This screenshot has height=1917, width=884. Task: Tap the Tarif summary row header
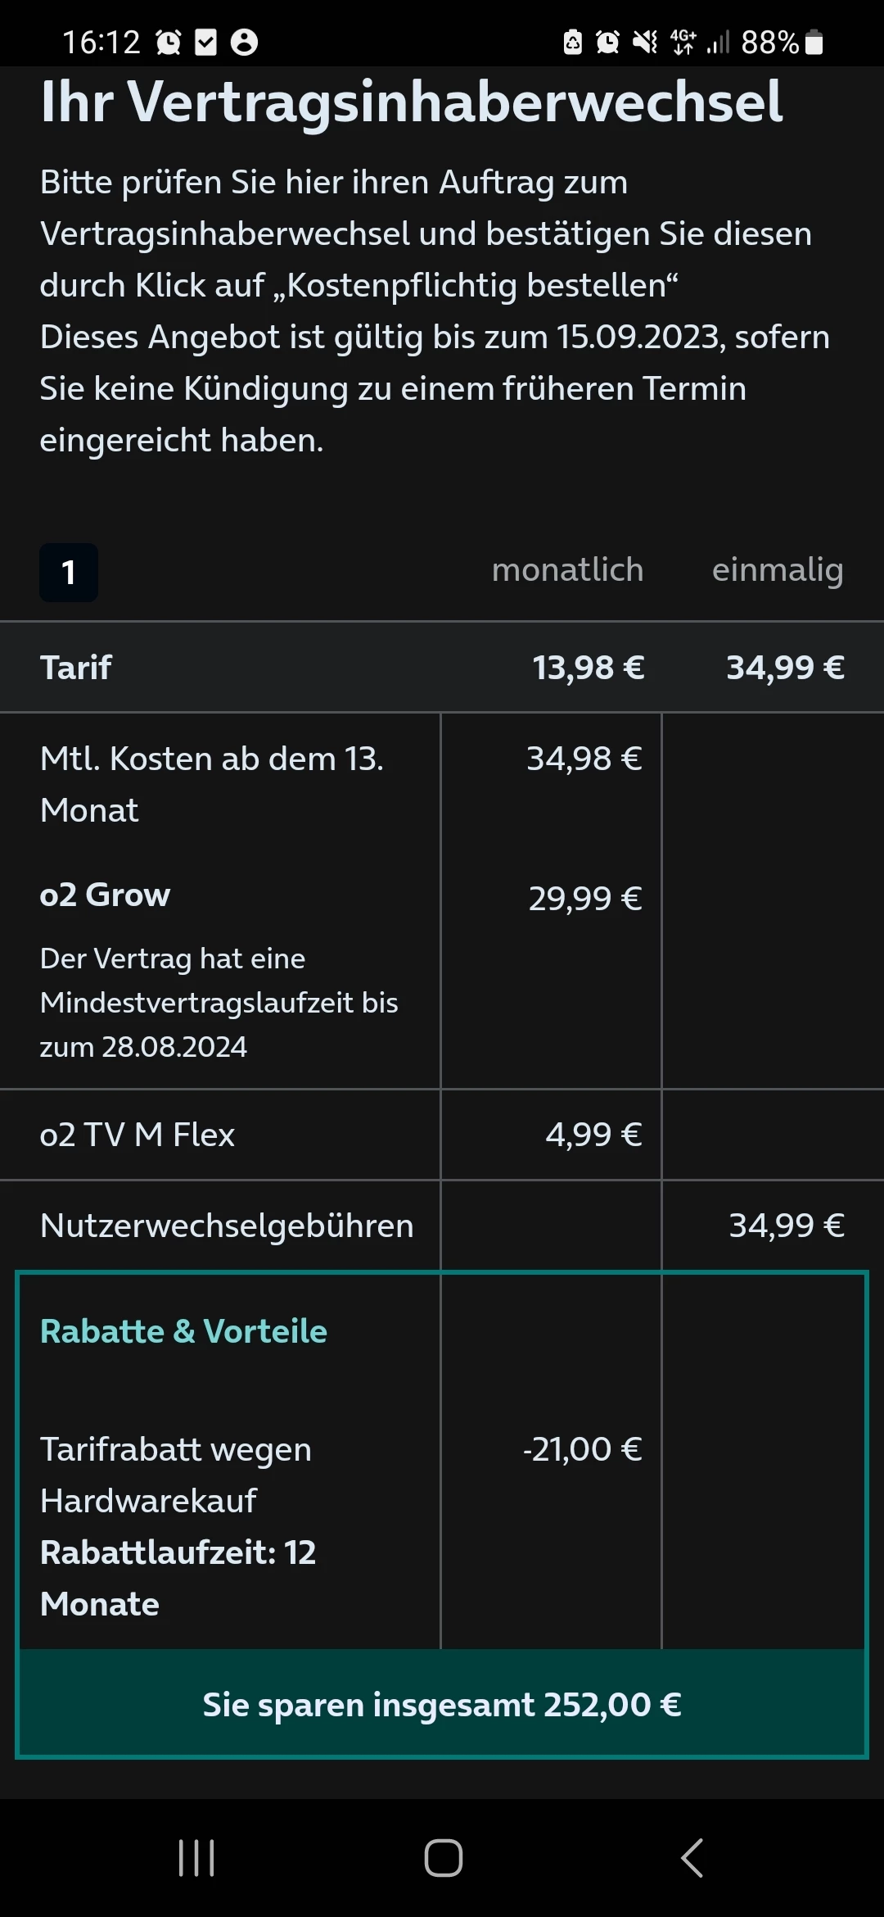[76, 668]
